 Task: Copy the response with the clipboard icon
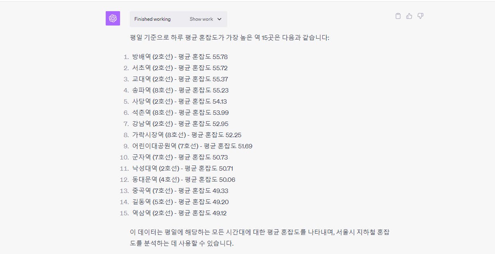pyautogui.click(x=398, y=16)
